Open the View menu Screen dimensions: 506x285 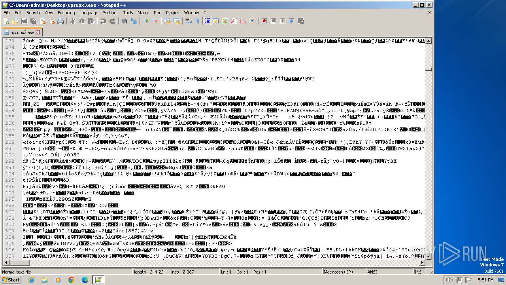(49, 13)
